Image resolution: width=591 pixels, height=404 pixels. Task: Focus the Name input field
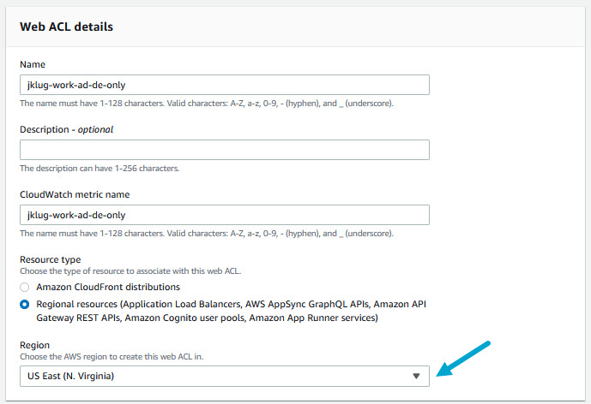click(x=224, y=85)
